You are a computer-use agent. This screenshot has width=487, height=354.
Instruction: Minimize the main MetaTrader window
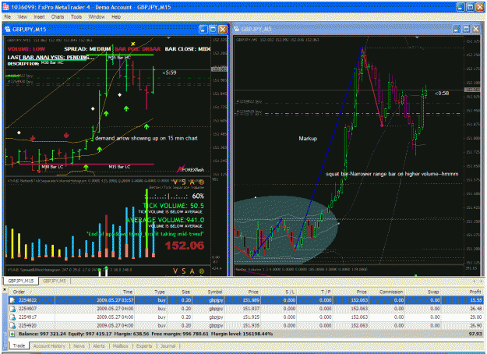pyautogui.click(x=461, y=7)
